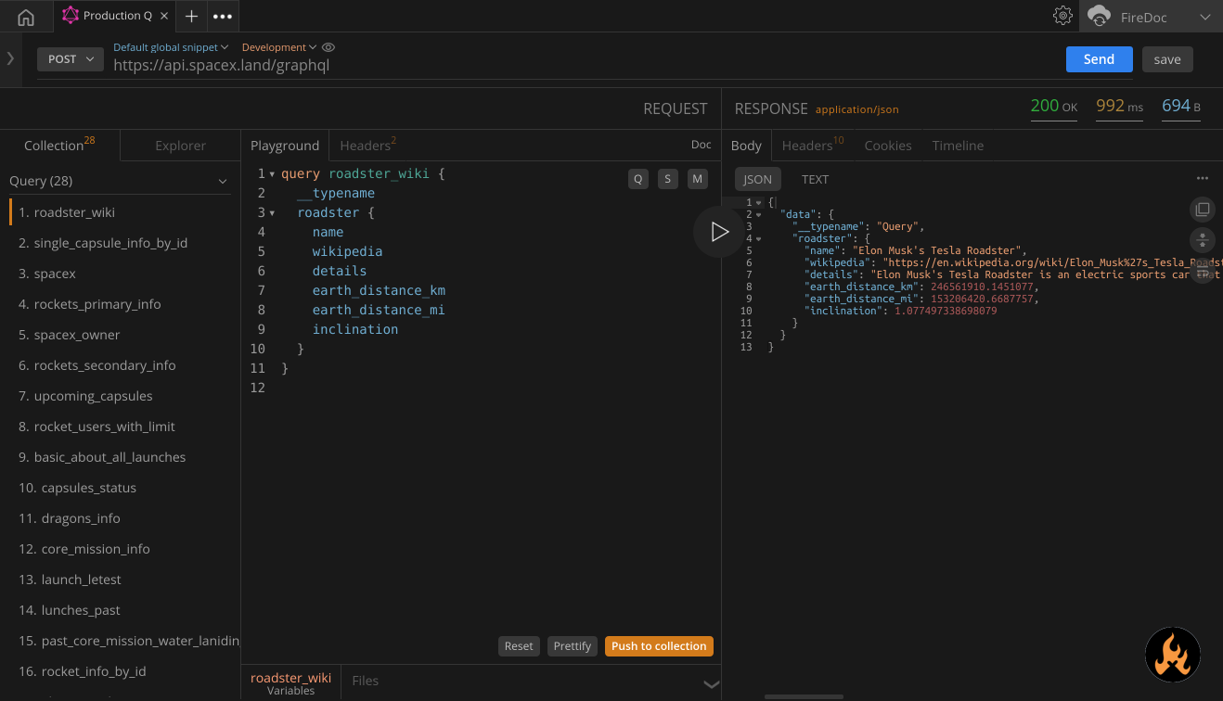The image size is (1223, 701).
Task: Prettify the query
Action: click(573, 646)
